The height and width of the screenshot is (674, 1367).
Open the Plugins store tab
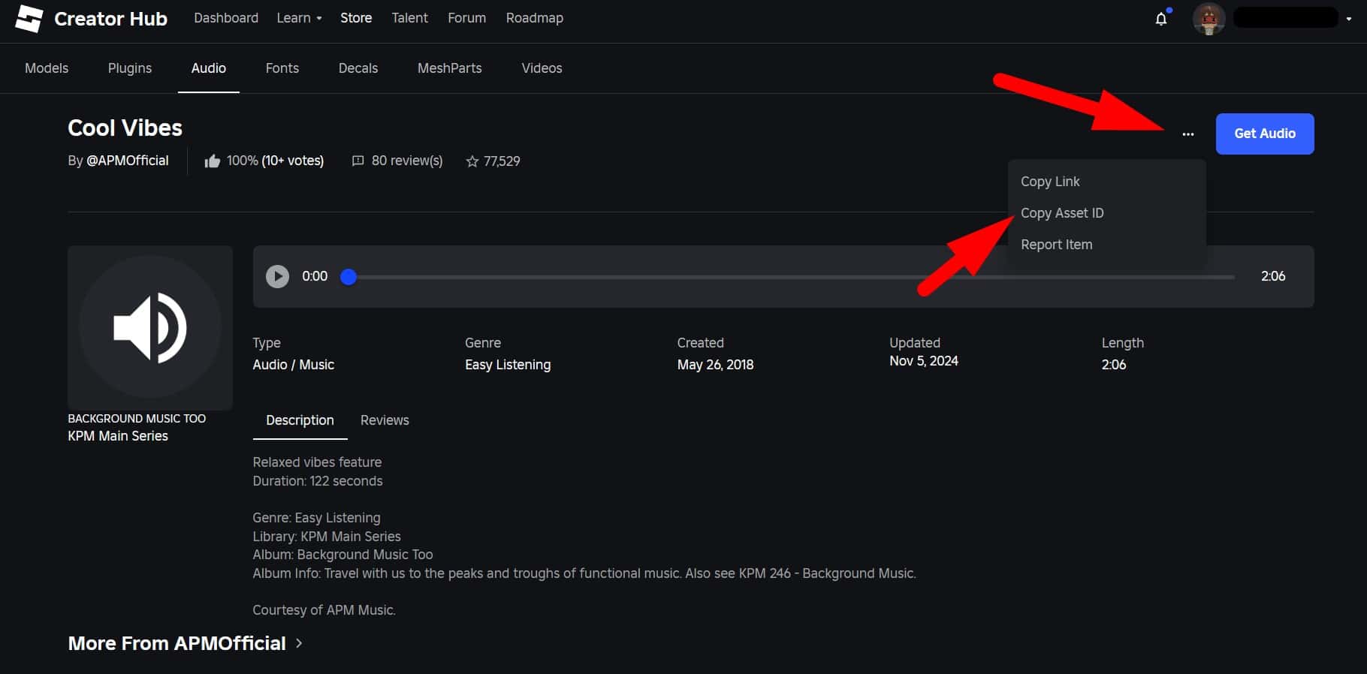(x=130, y=68)
